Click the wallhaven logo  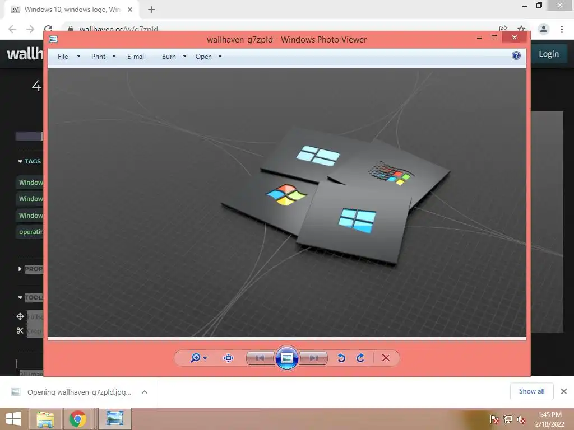[x=25, y=54]
